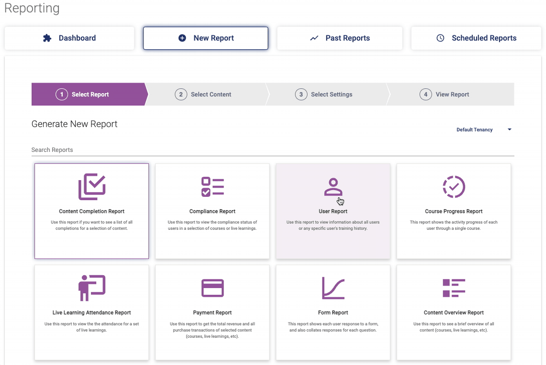This screenshot has width=546, height=365.
Task: Click the Default Tenancy dropdown arrow
Action: coord(510,129)
